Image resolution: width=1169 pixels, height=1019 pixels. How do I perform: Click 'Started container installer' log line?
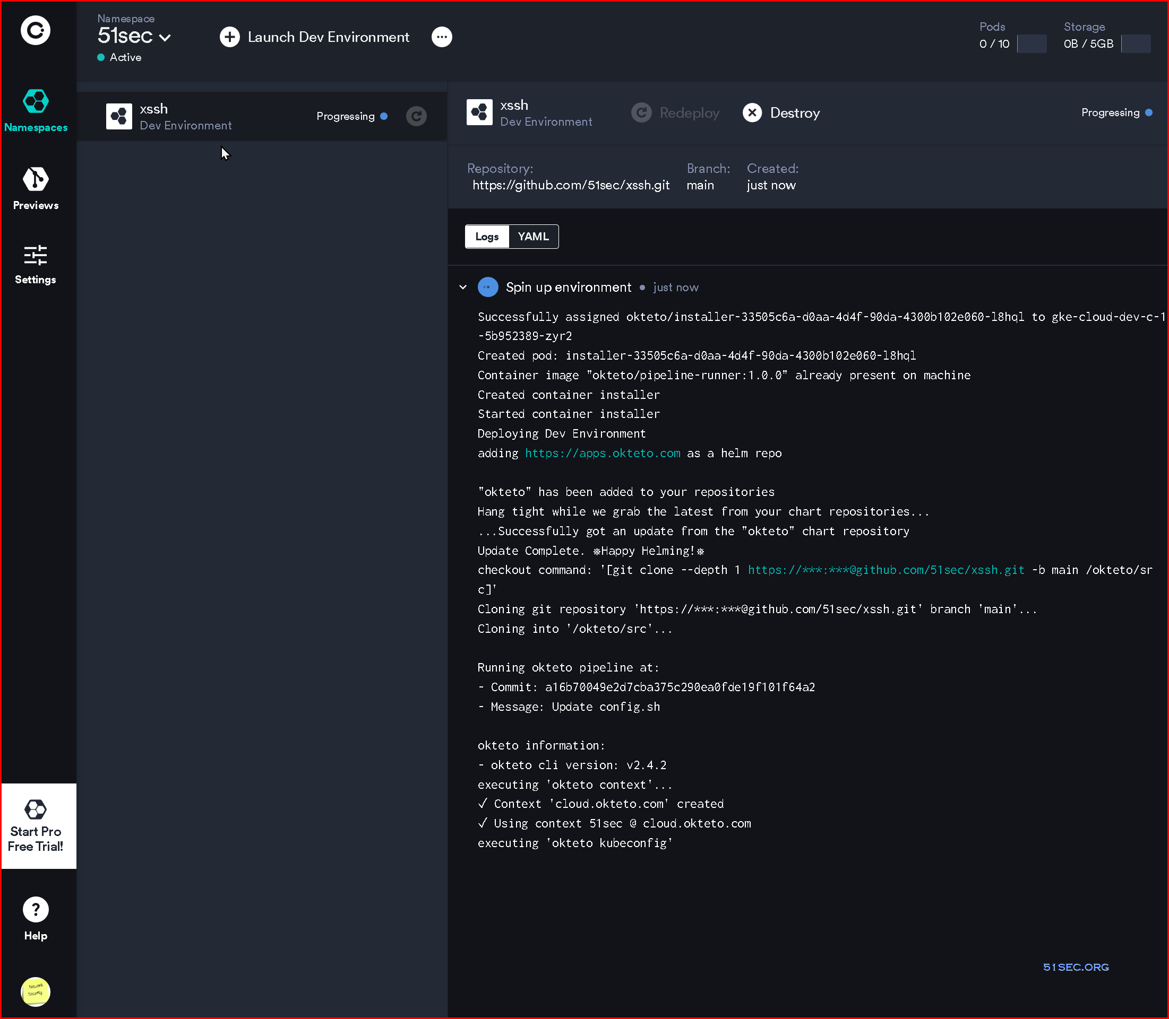(569, 414)
